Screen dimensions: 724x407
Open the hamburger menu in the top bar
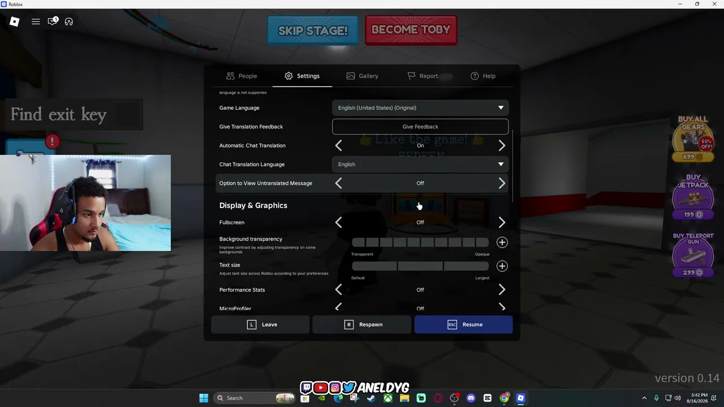coord(36,21)
